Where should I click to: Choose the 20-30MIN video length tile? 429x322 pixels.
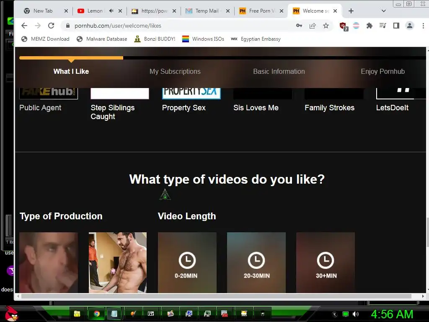coord(256,262)
